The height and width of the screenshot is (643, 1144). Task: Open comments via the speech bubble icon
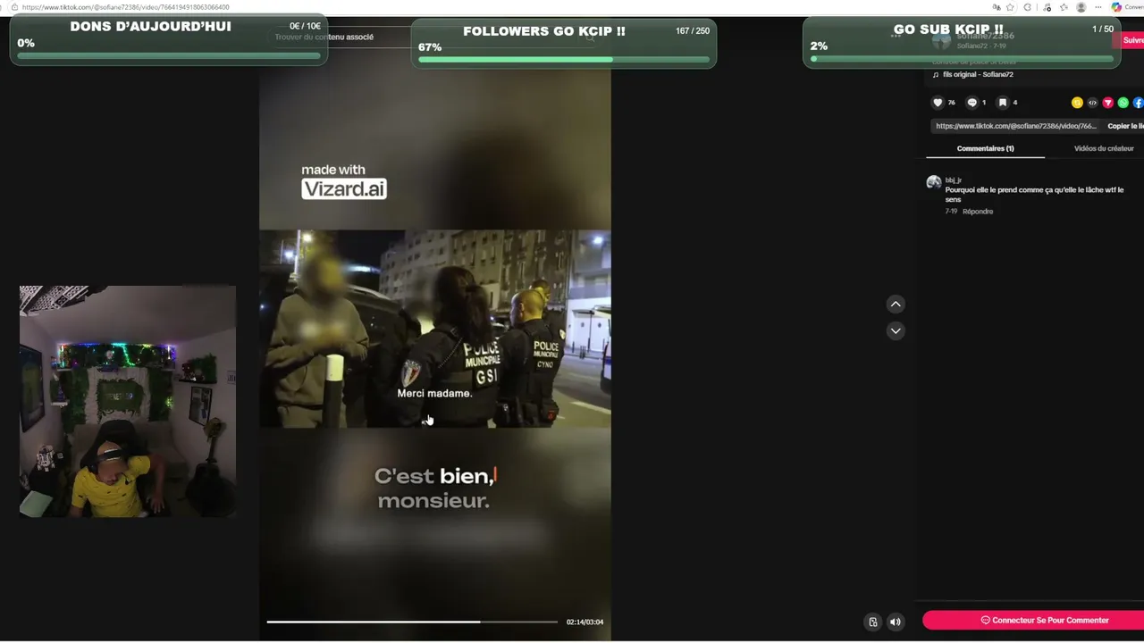pyautogui.click(x=972, y=103)
